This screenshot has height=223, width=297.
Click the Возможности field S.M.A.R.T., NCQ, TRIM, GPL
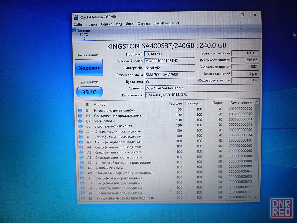[202, 95]
